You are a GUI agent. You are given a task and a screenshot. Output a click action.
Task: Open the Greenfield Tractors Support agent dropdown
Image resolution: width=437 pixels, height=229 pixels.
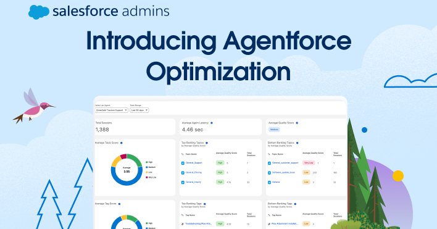pyautogui.click(x=112, y=110)
